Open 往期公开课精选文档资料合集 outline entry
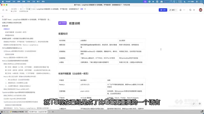This screenshot has width=204, height=114. 12,22
